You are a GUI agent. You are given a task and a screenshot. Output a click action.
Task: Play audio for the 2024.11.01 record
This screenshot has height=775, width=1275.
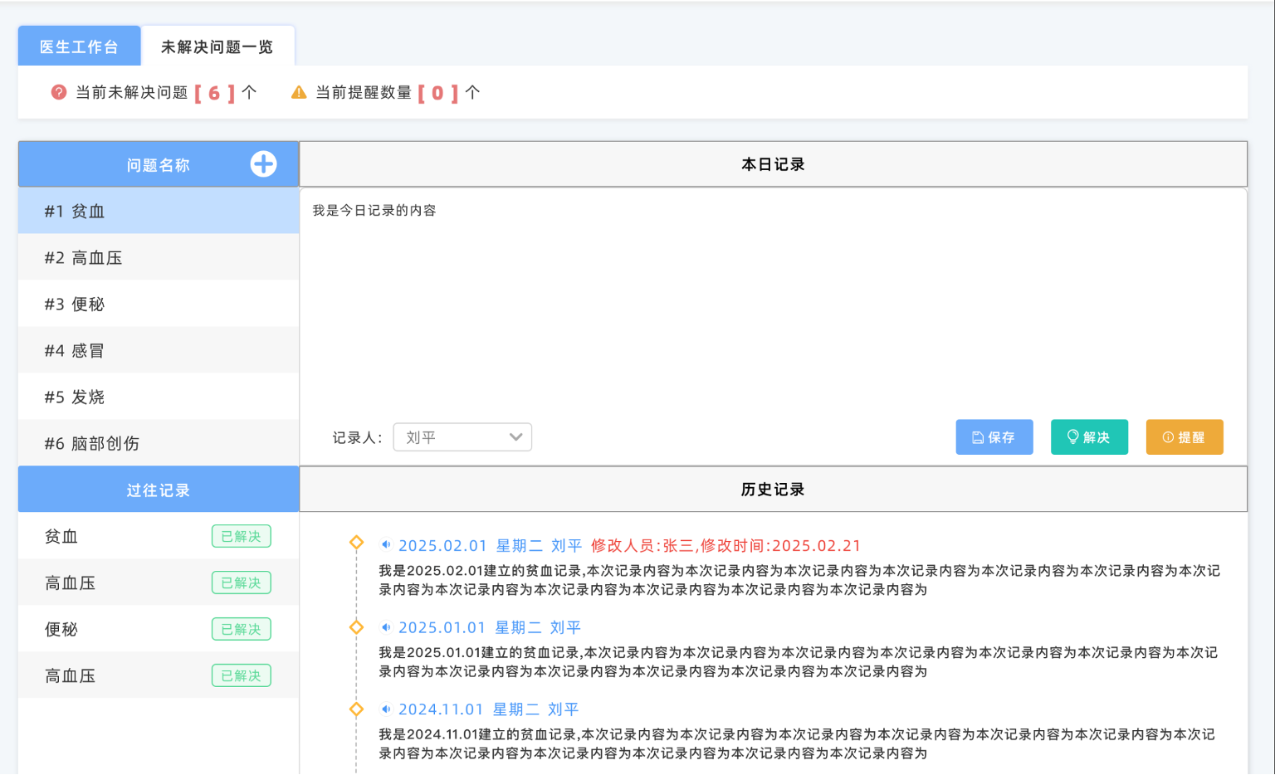point(386,709)
